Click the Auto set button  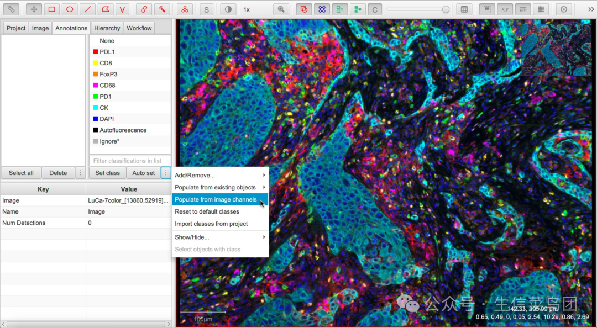tap(144, 173)
